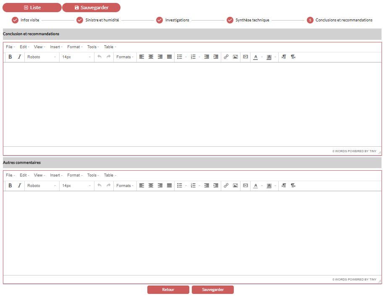The height and width of the screenshot is (296, 387).
Task: Click POWERED BY TINY in Autres commentaires editor
Action: [x=362, y=280]
